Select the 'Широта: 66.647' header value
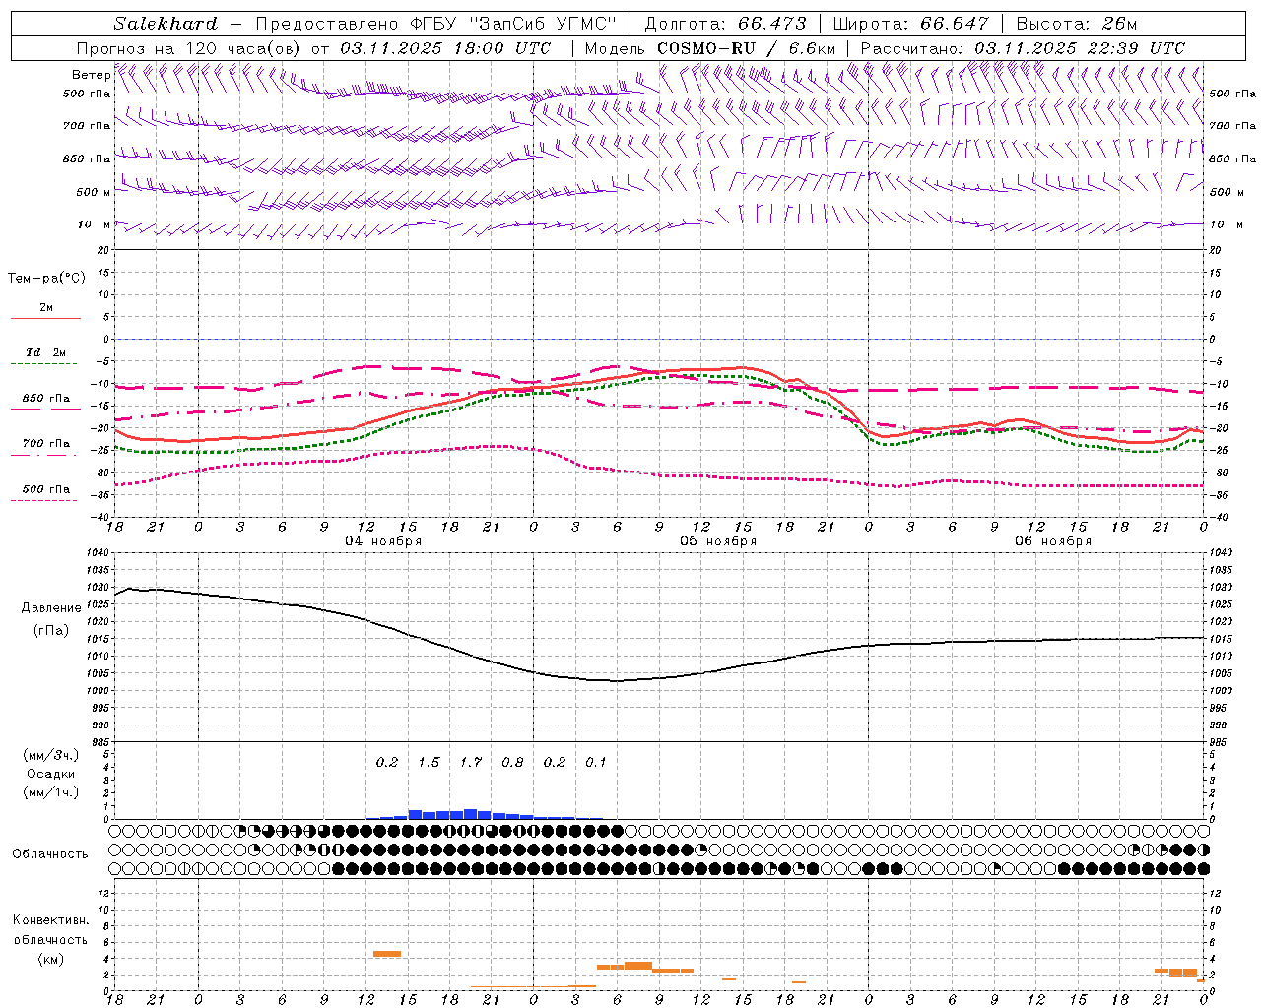 pos(911,24)
